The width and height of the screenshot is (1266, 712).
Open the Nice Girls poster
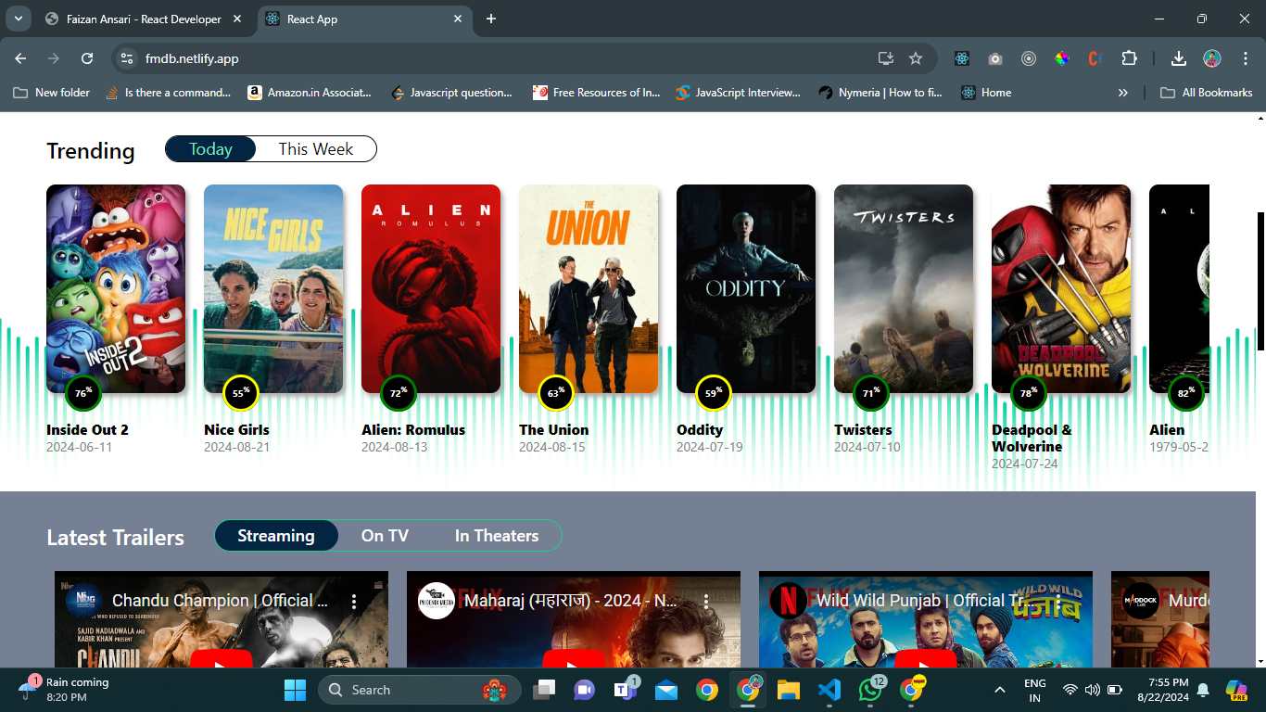[273, 288]
